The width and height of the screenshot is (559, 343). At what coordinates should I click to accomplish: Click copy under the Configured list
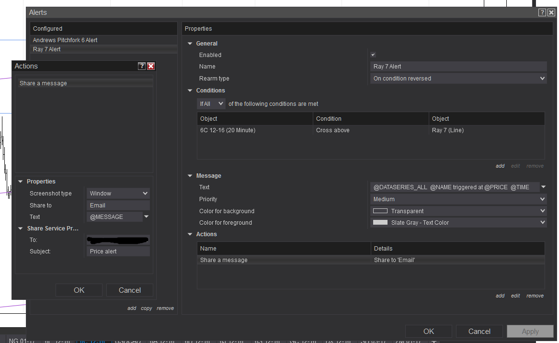[x=146, y=308]
